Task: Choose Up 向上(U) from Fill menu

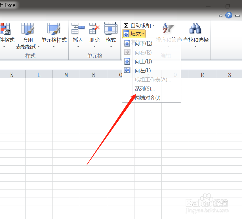Action: (151, 62)
